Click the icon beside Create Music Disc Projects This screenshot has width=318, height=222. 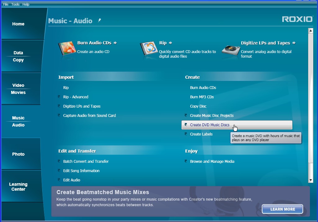point(186,115)
